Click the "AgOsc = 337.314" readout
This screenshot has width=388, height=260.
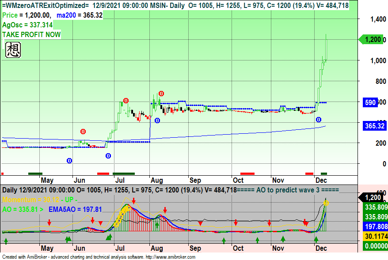coord(27,25)
